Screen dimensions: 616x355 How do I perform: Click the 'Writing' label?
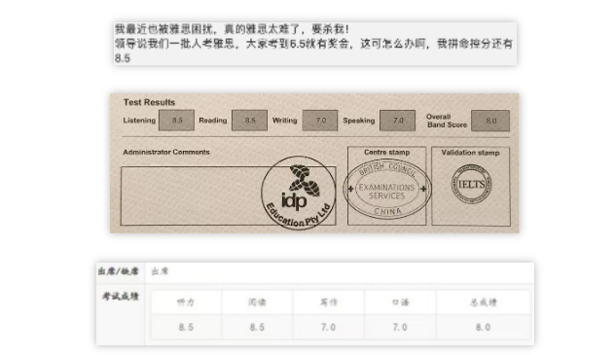coord(285,121)
